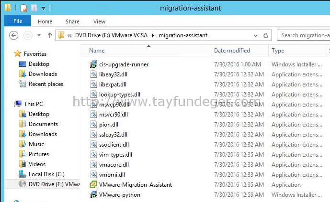The width and height of the screenshot is (330, 202).
Task: Click the vmacore.dll file icon
Action: [93, 165]
